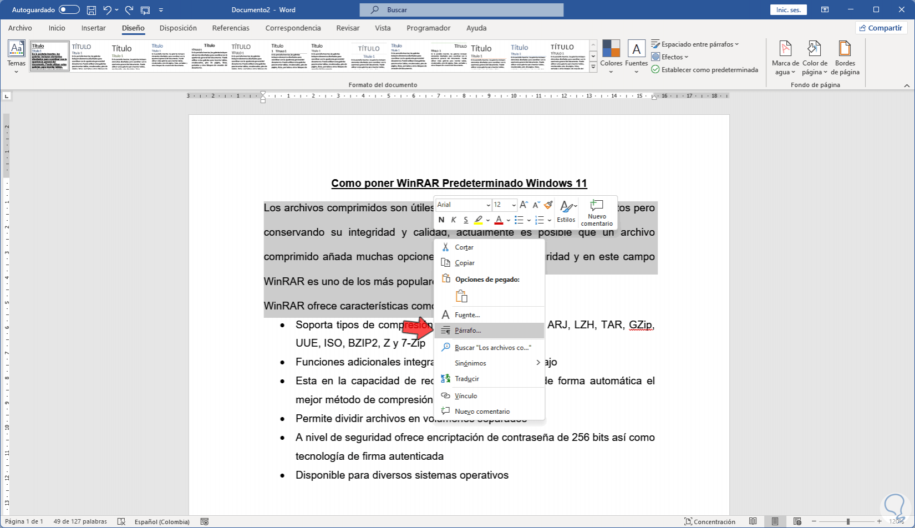Open Estilos in the mini toolbar

click(x=566, y=212)
